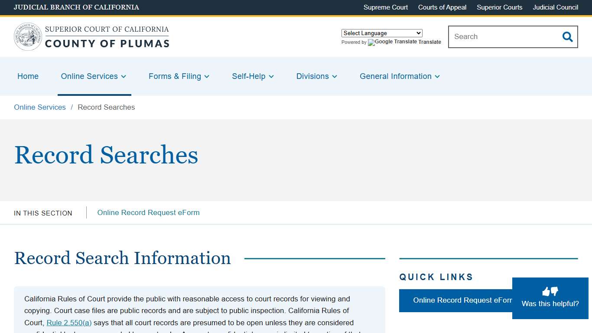Image resolution: width=592 pixels, height=333 pixels.
Task: Open the Select Language dropdown
Action: pyautogui.click(x=381, y=33)
